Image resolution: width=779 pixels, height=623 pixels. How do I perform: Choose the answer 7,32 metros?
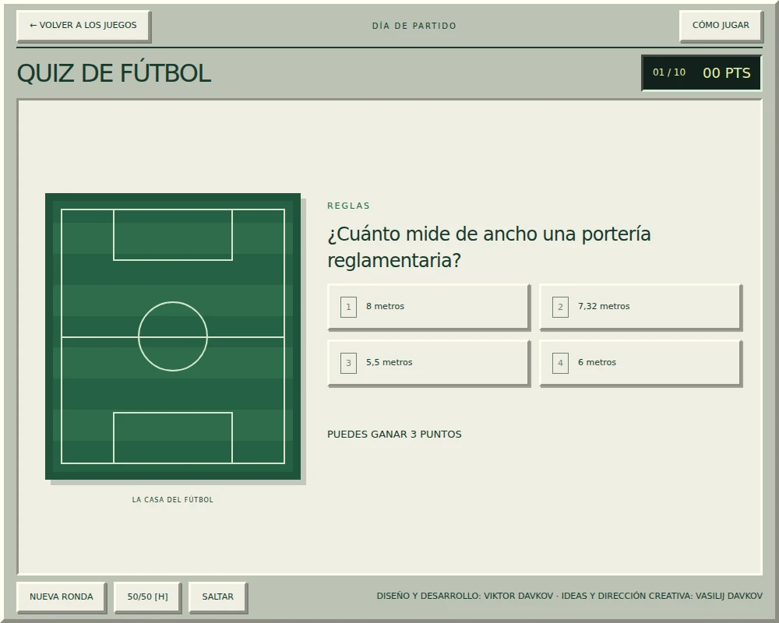[x=640, y=307]
